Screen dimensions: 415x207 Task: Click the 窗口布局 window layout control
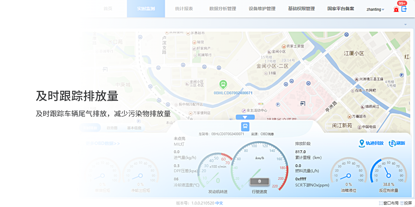click(389, 203)
